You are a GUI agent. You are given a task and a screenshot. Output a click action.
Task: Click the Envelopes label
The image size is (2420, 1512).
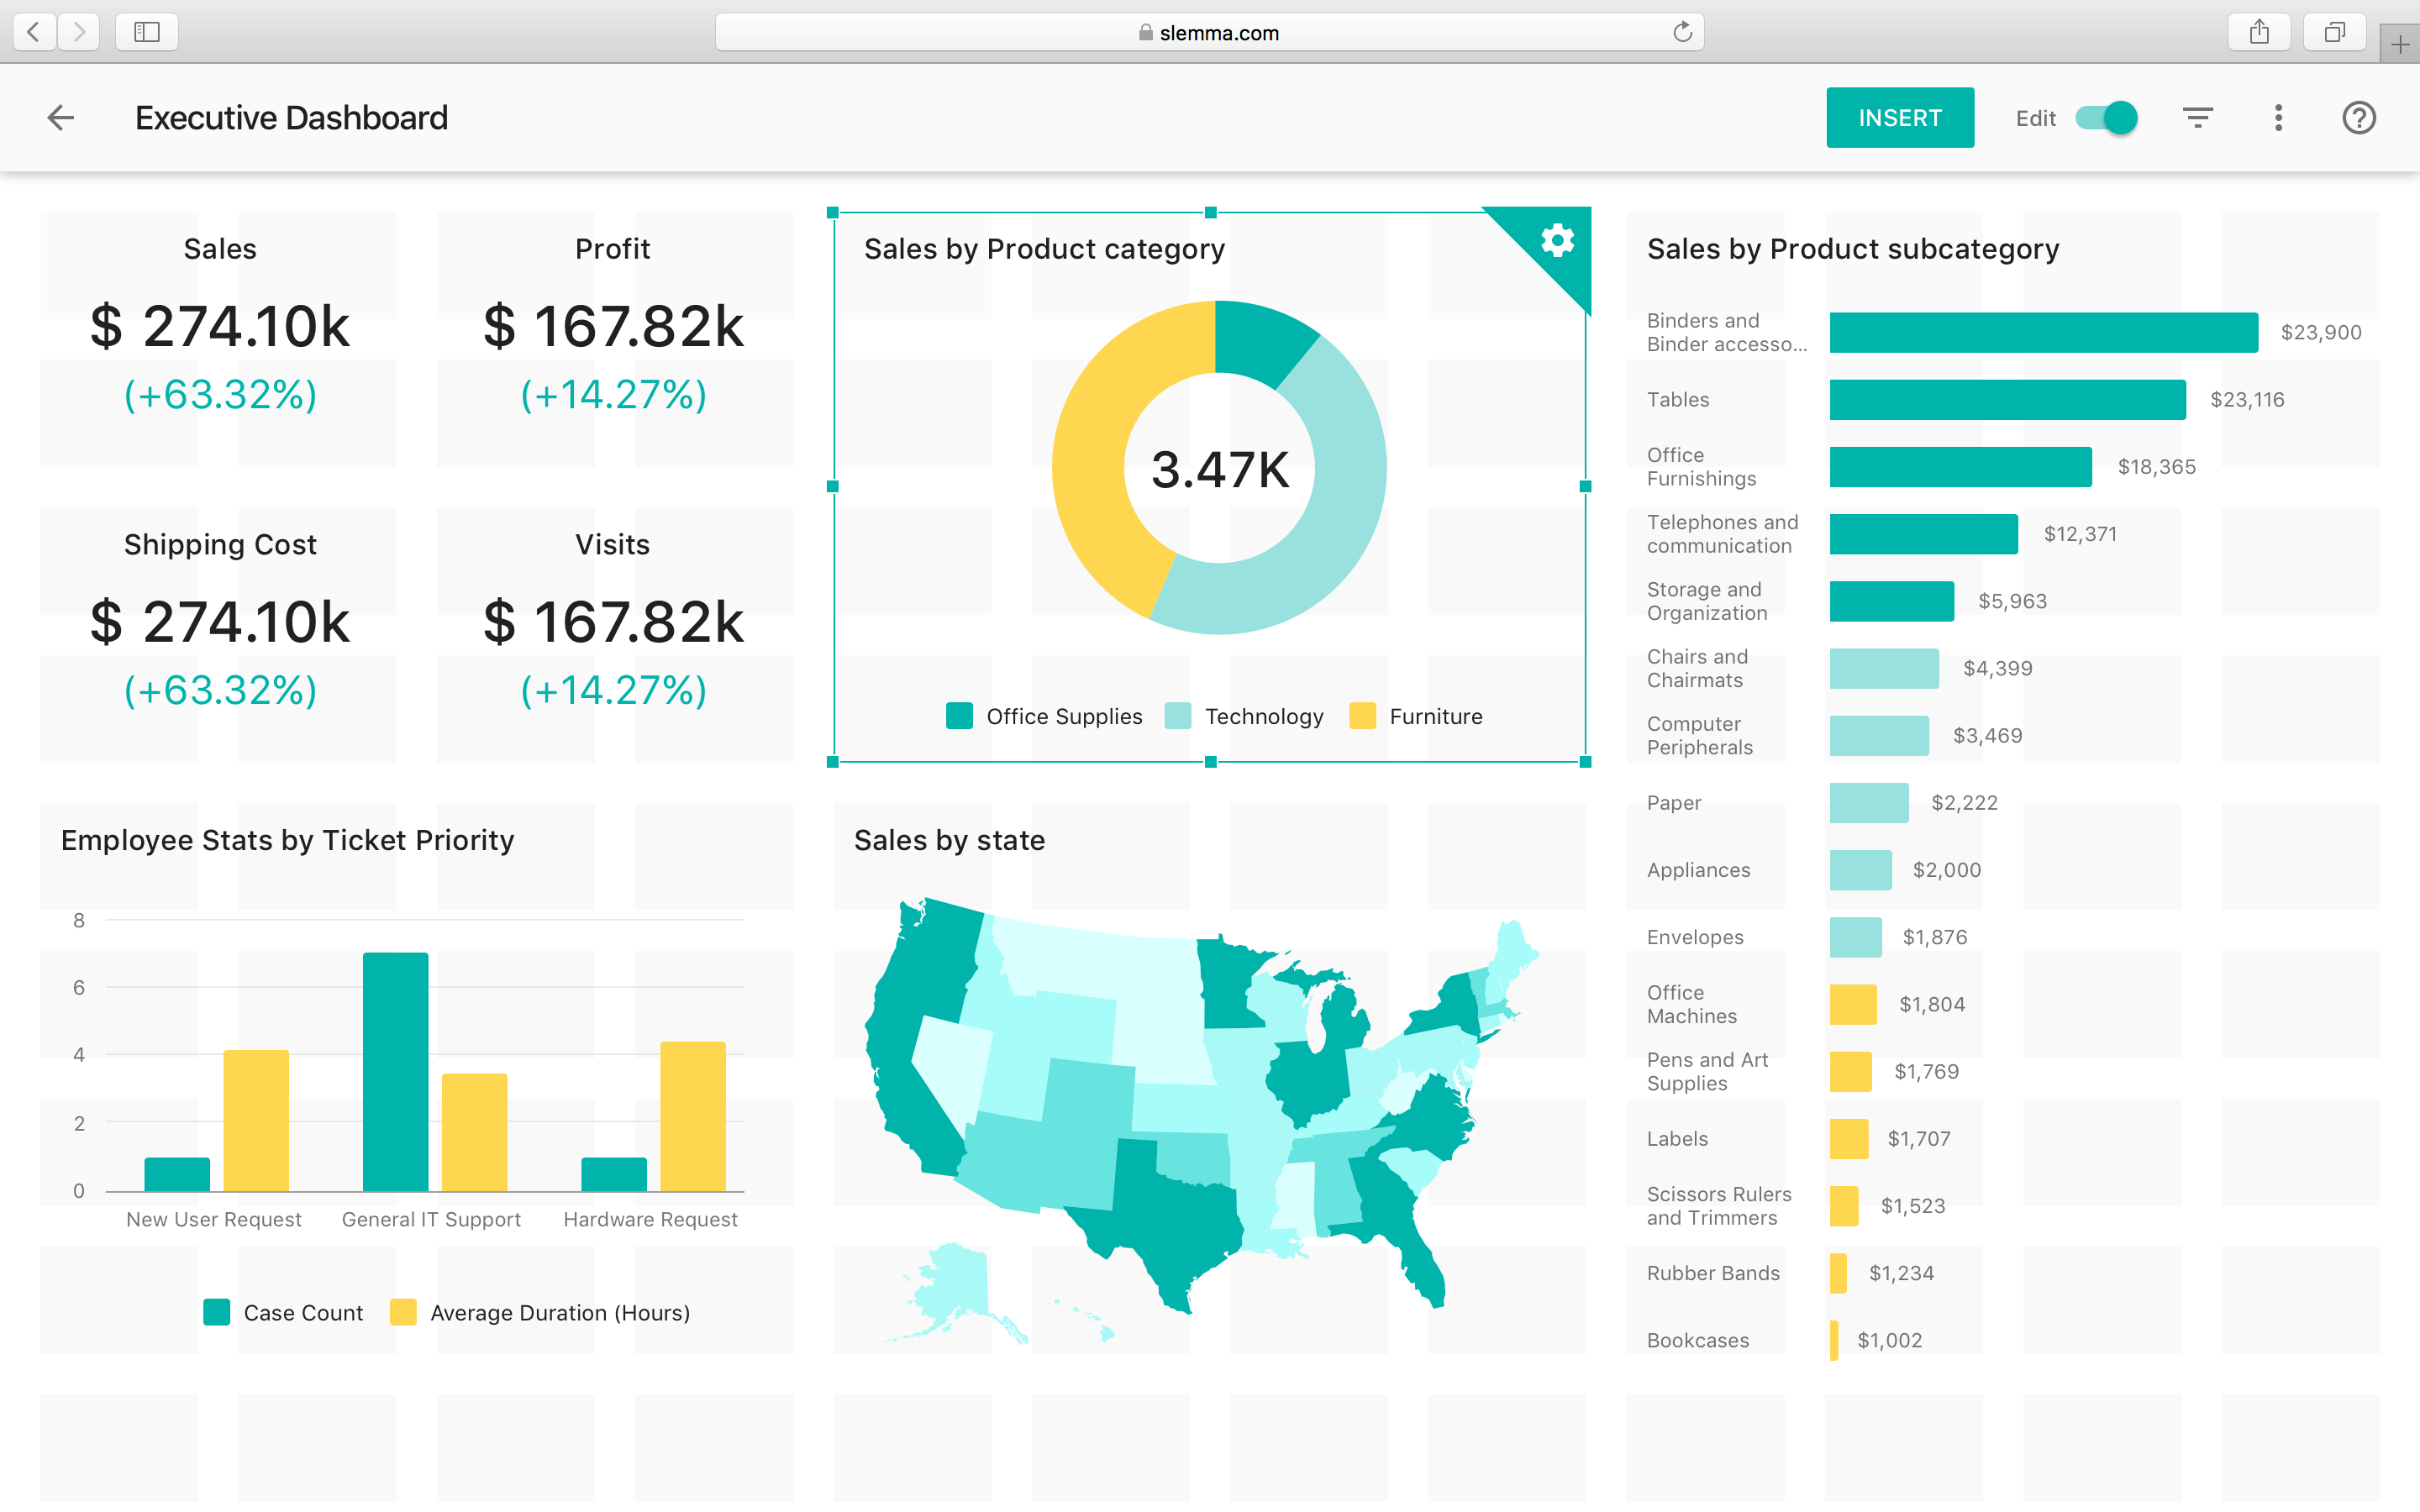pyautogui.click(x=1695, y=937)
